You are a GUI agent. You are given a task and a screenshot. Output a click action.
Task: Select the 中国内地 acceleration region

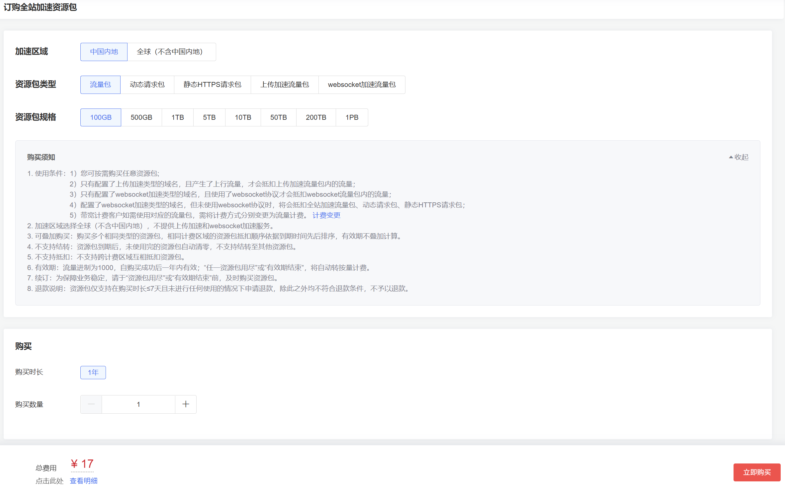point(104,52)
